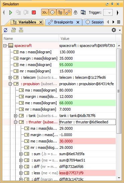Expand the telecom part node
This screenshot has height=183, width=124.
tap(10, 77)
